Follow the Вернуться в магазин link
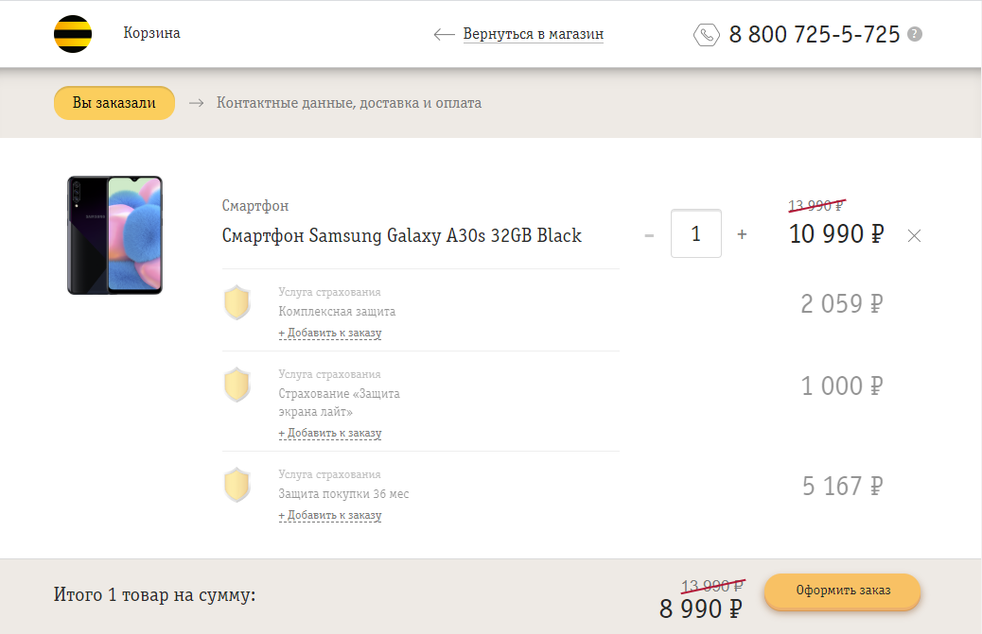982x634 pixels. [533, 34]
